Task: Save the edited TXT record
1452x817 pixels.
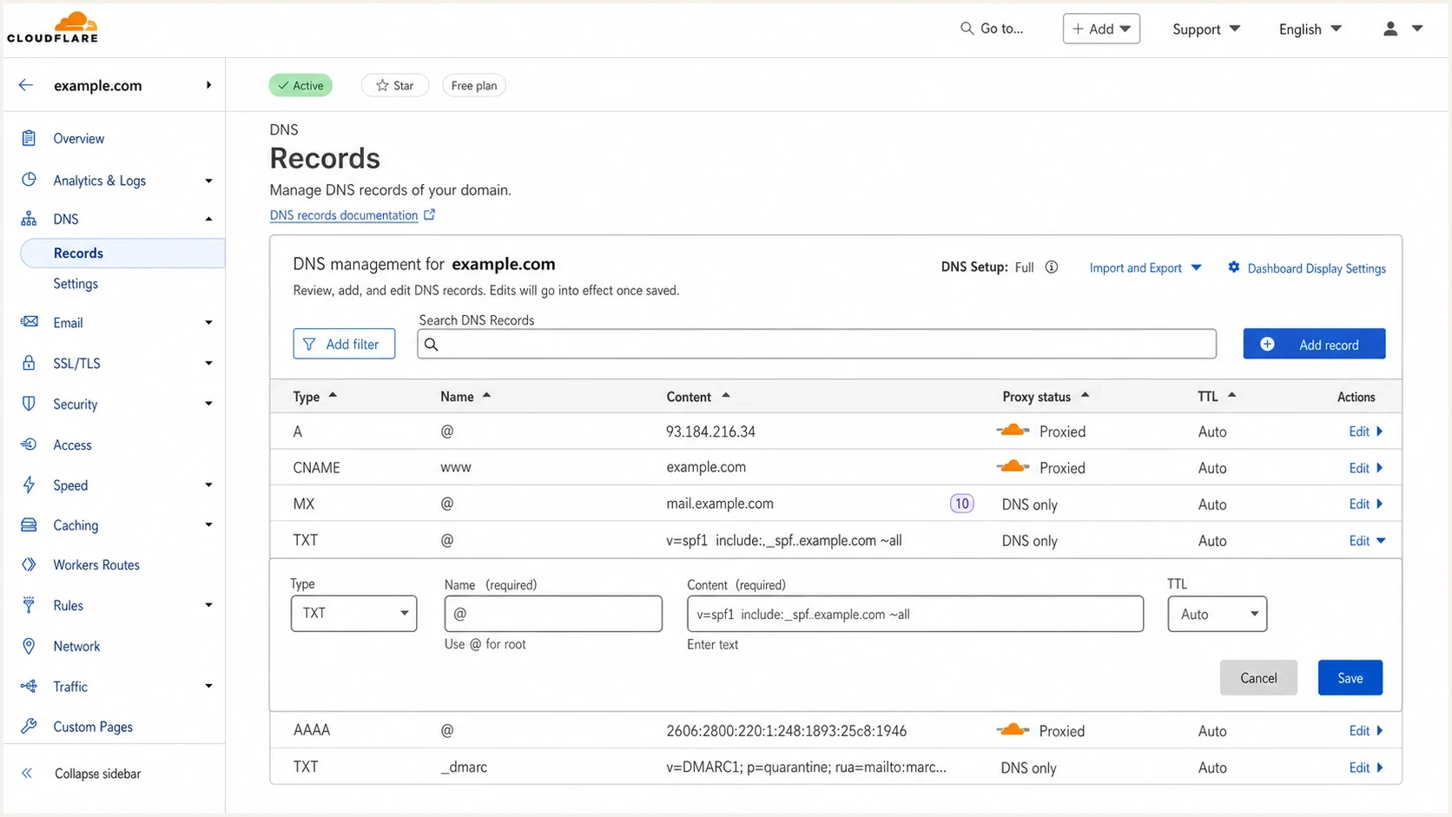Action: (x=1350, y=677)
